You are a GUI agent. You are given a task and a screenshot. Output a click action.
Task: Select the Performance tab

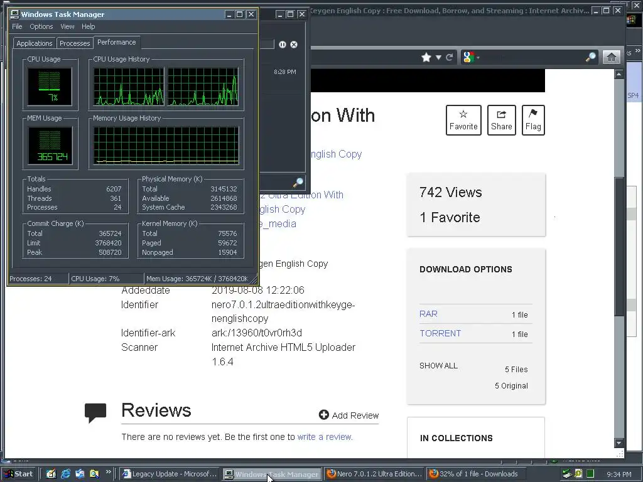116,42
